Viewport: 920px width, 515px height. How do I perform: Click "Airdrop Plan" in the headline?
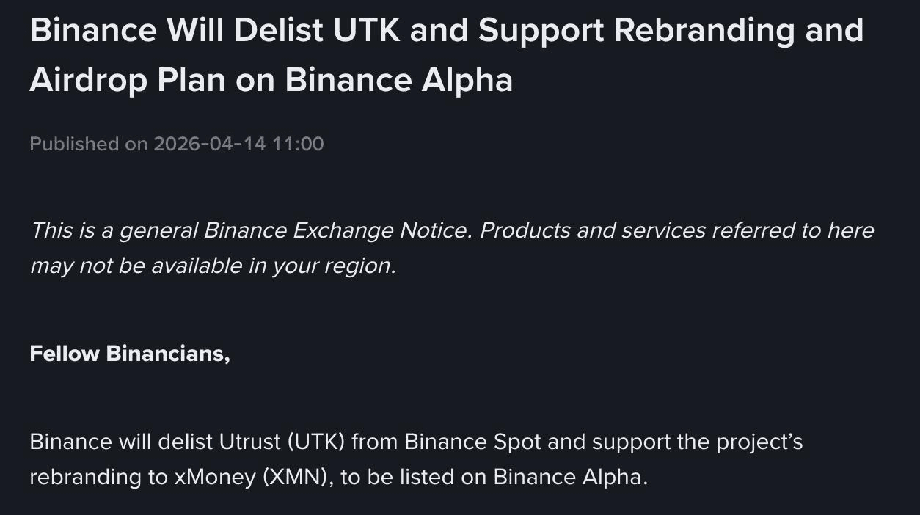127,80
